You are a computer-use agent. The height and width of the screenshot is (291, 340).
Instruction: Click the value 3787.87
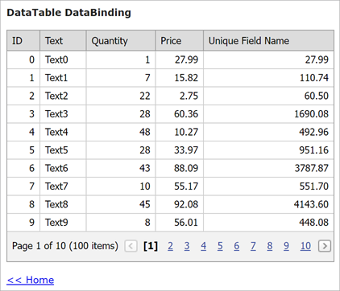pyautogui.click(x=268, y=168)
